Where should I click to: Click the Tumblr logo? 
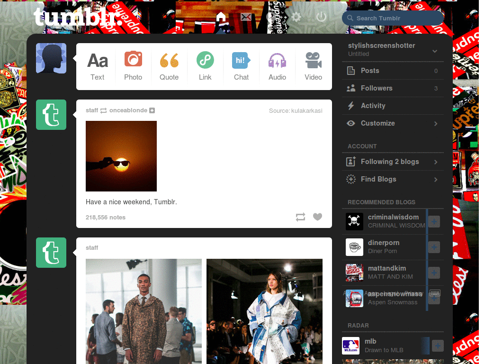pyautogui.click(x=78, y=17)
